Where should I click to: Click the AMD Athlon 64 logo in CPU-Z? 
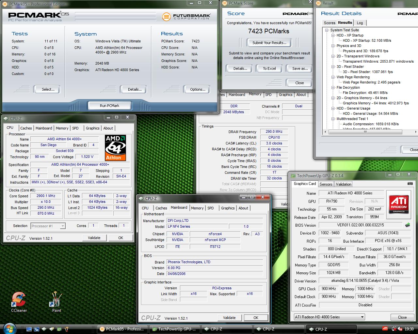pos(116,148)
